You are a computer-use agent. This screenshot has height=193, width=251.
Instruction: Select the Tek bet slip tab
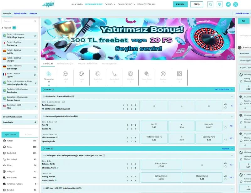point(244,21)
